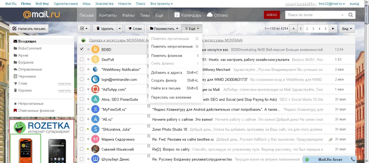Open the select-all checkbox dropdown

point(84,29)
